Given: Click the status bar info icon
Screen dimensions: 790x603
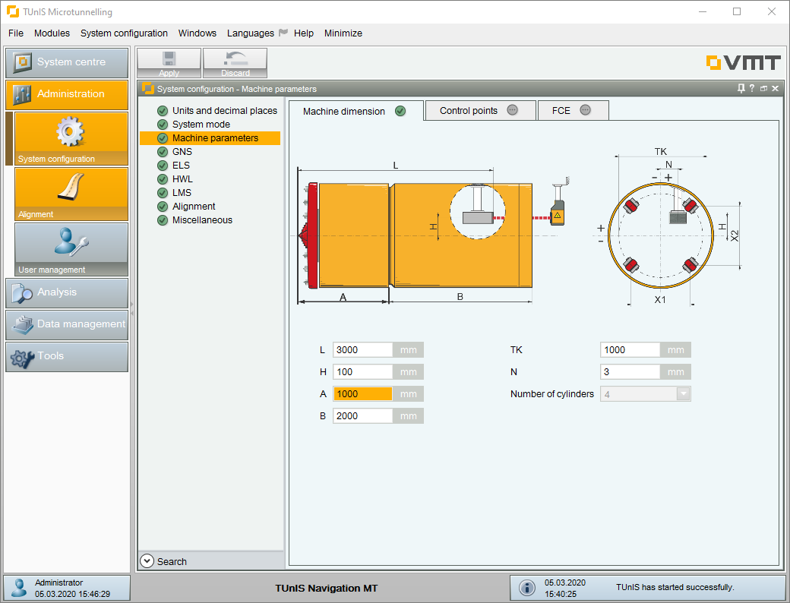Looking at the screenshot, I should pos(527,588).
